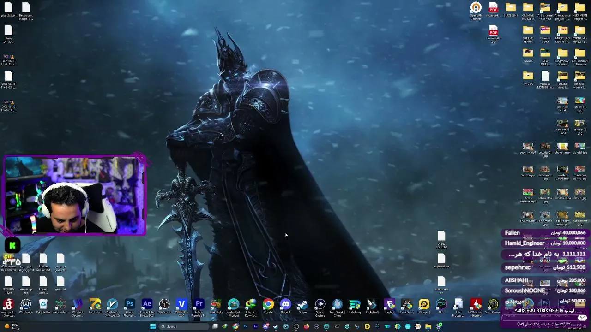Open the HWMonitor shortcut on the desktop
Image resolution: width=591 pixels, height=332 pixels.
coord(476,308)
